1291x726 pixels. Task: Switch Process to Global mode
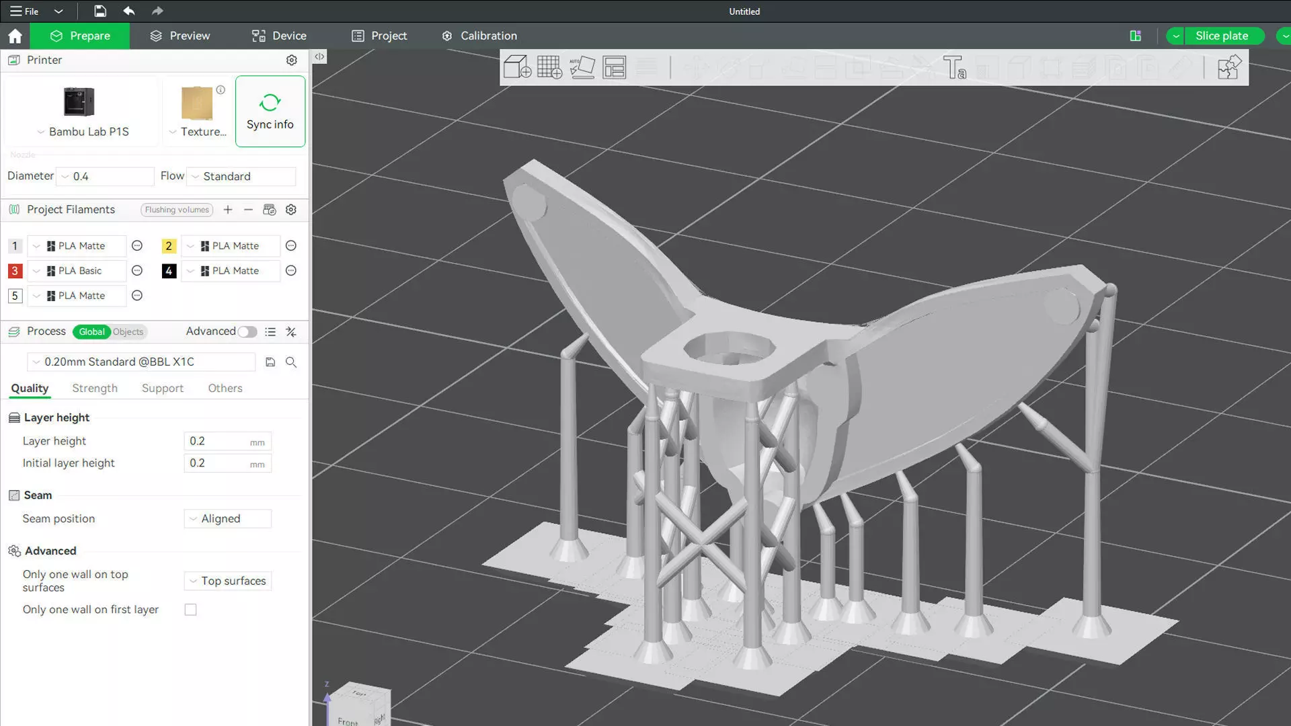pos(91,332)
